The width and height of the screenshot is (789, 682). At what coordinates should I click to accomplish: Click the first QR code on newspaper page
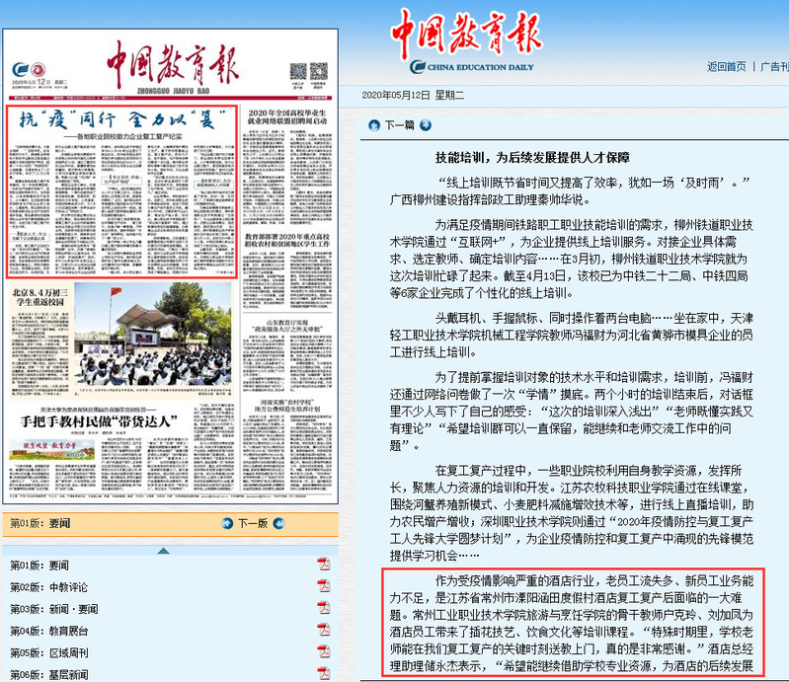298,71
